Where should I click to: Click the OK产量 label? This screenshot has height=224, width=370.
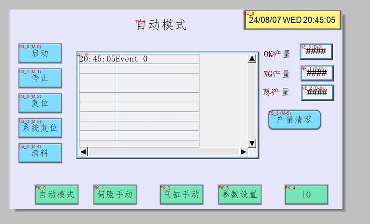[277, 54]
